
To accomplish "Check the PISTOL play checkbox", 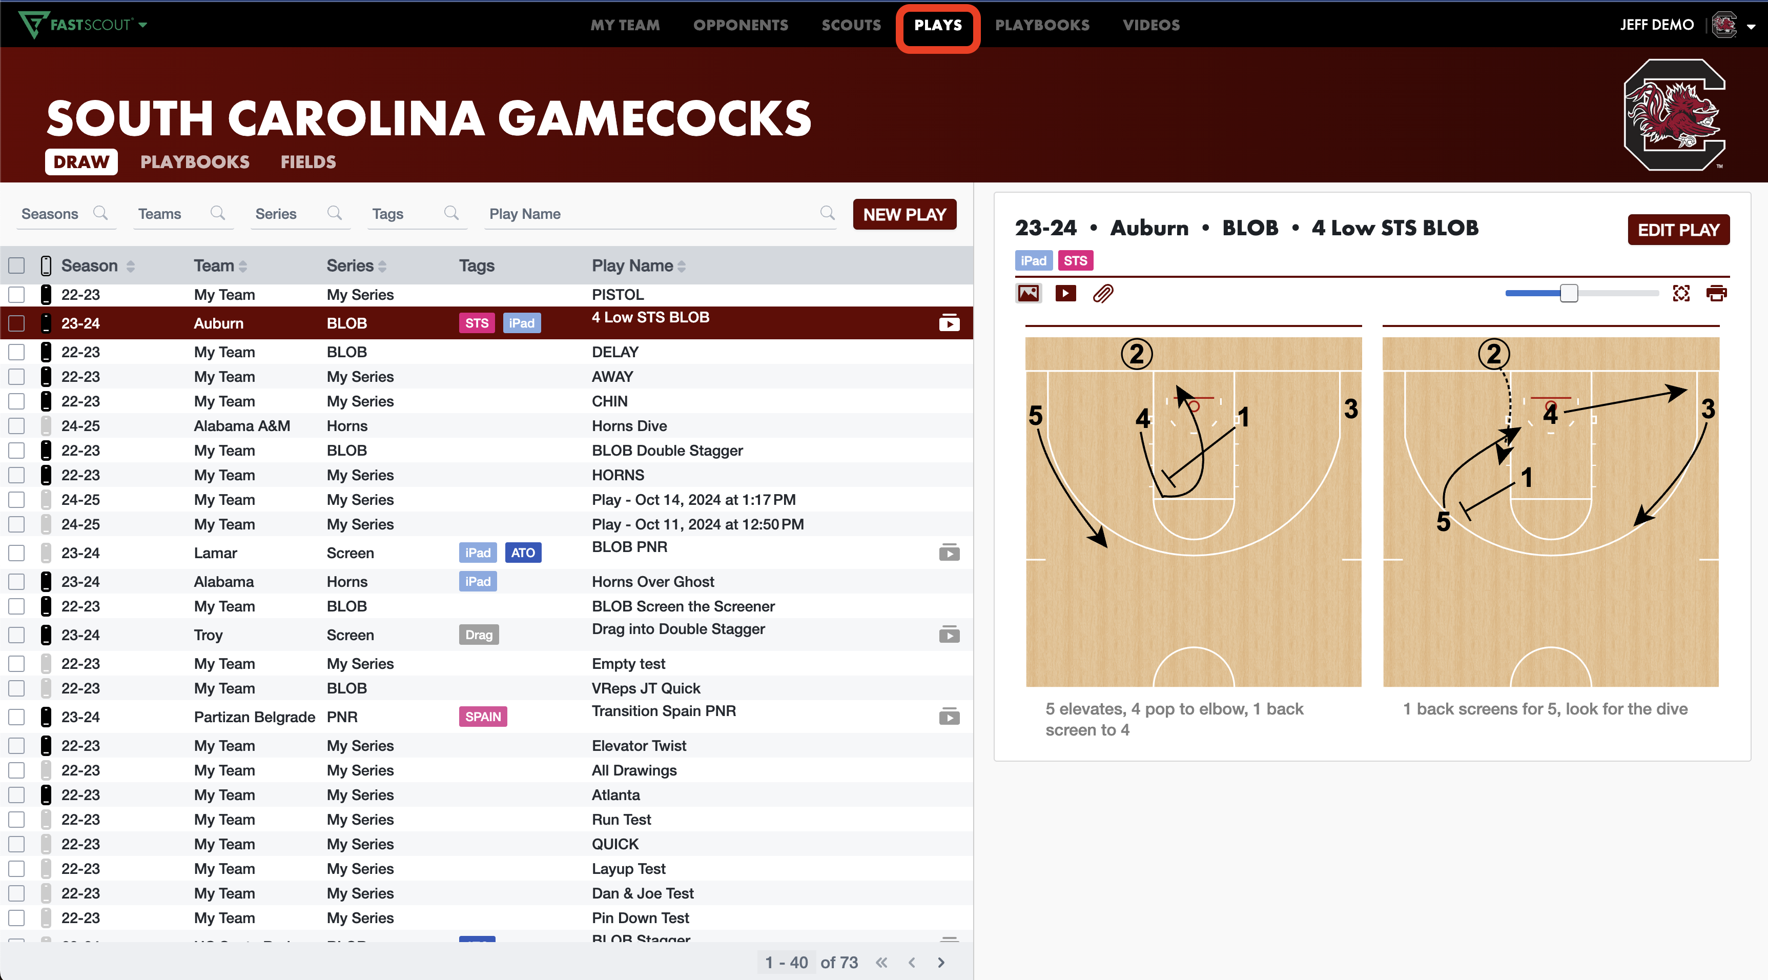I will [16, 295].
